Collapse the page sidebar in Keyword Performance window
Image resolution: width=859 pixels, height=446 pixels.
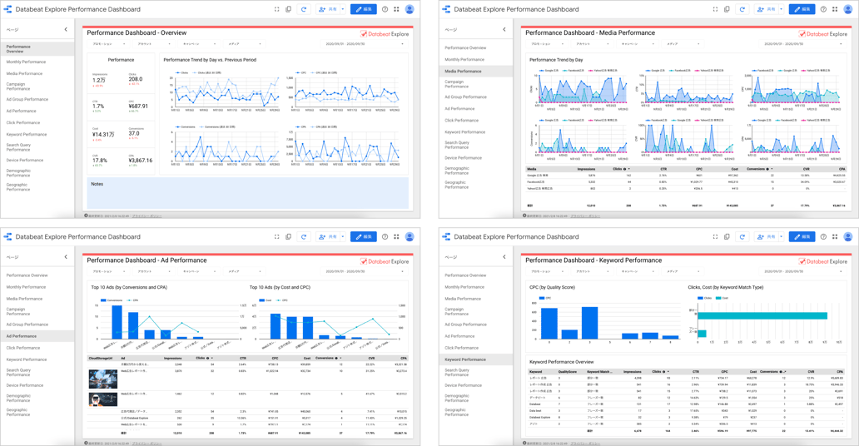click(504, 256)
